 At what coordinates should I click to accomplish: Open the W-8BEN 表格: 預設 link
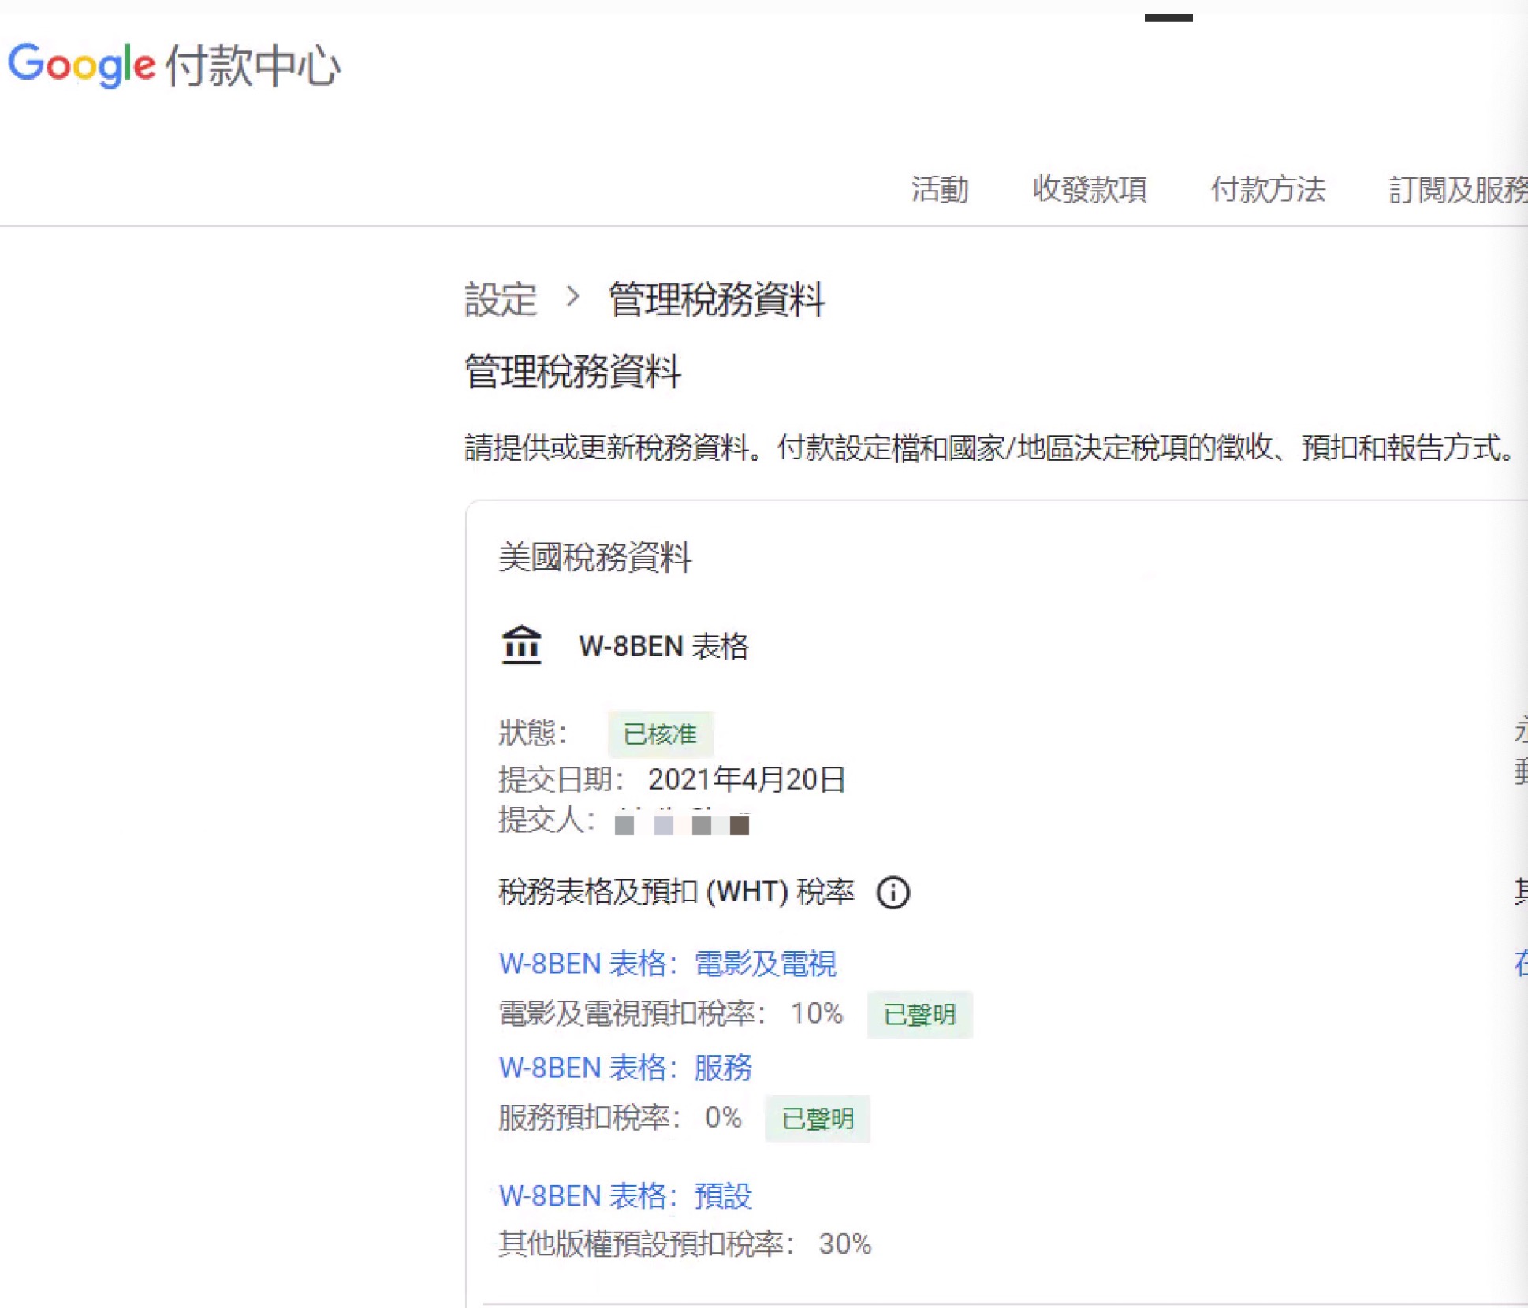click(625, 1195)
